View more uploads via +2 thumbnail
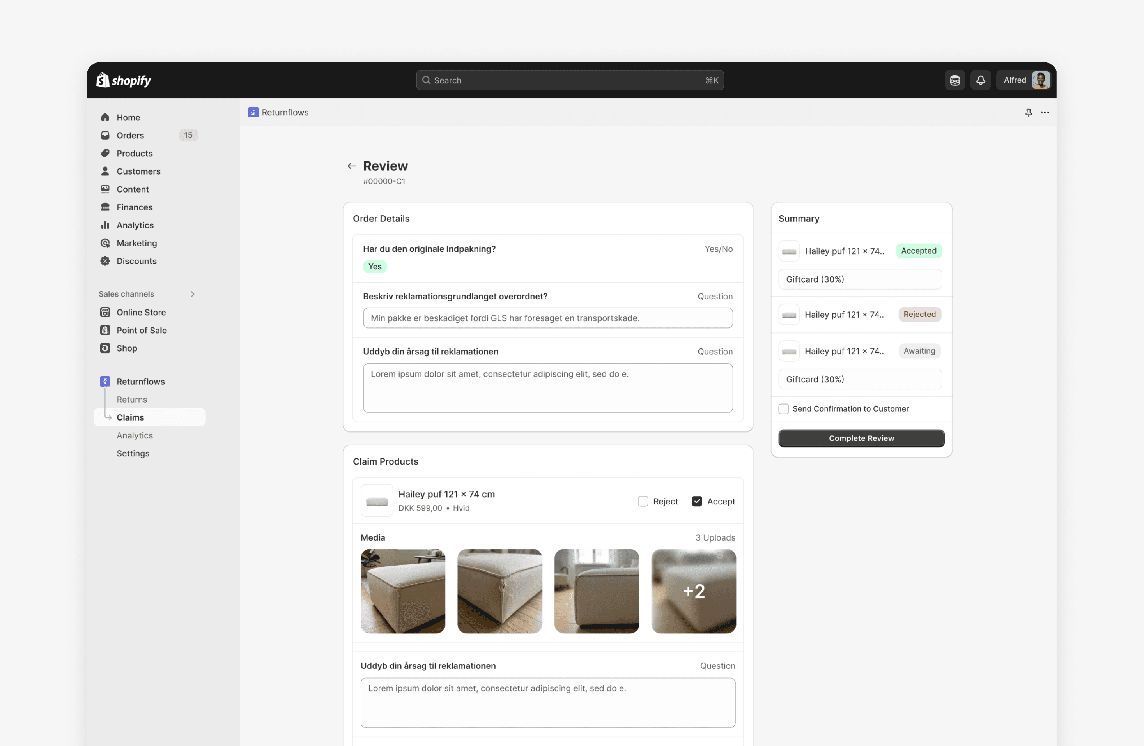The image size is (1144, 746). coord(694,591)
